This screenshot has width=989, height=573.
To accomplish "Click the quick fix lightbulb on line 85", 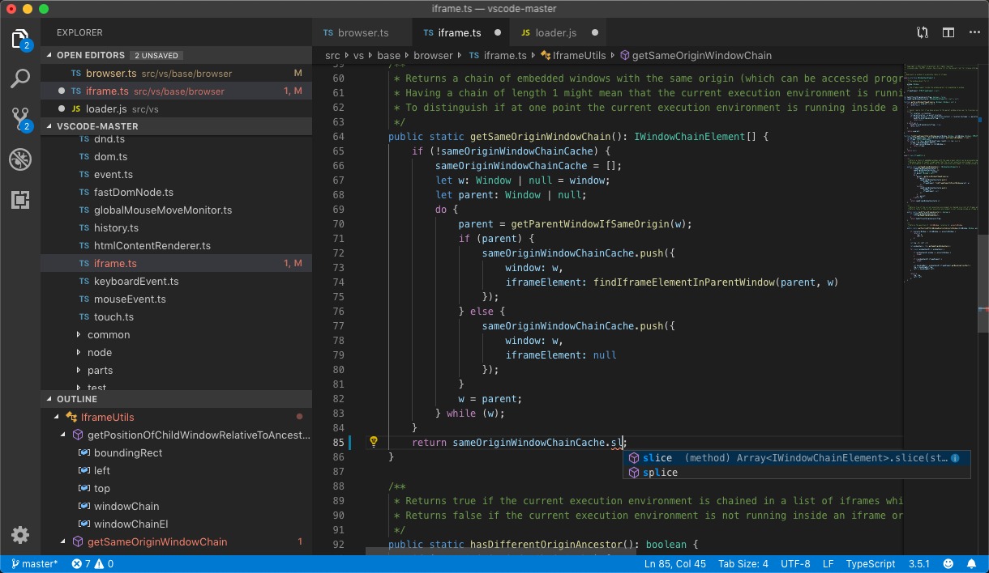I will point(374,441).
